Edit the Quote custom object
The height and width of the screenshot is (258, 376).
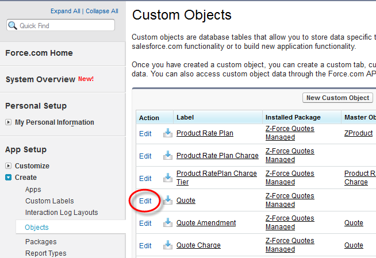145,201
